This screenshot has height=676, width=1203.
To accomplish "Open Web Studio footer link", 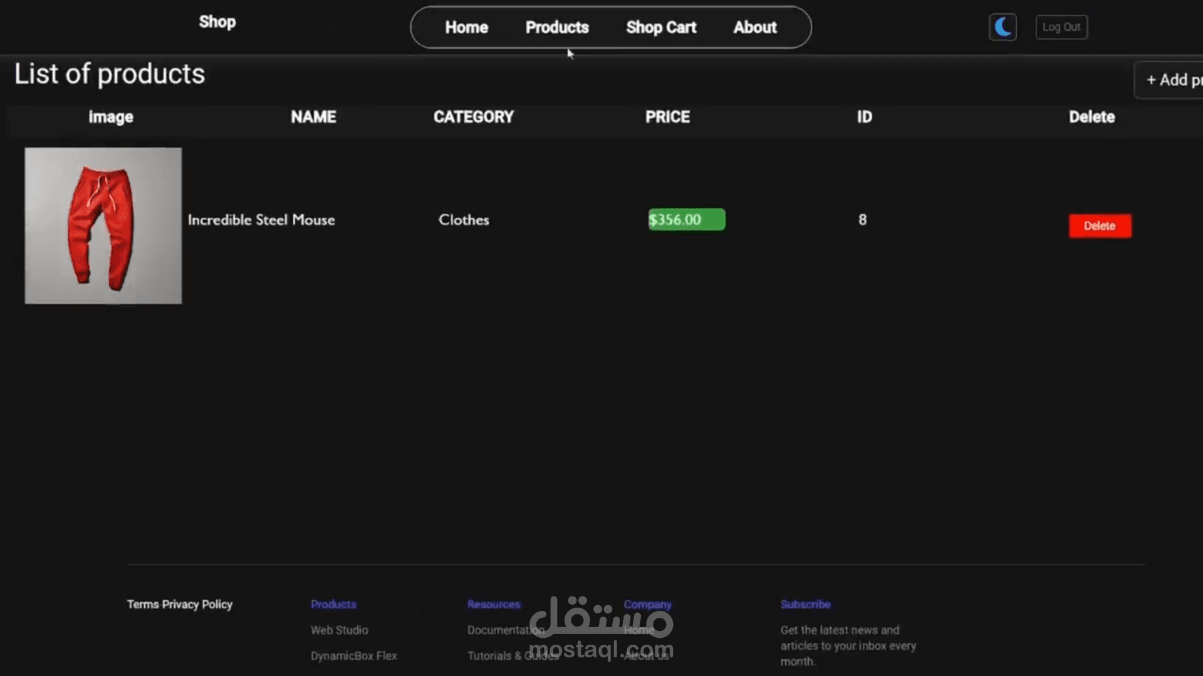I will tap(339, 630).
